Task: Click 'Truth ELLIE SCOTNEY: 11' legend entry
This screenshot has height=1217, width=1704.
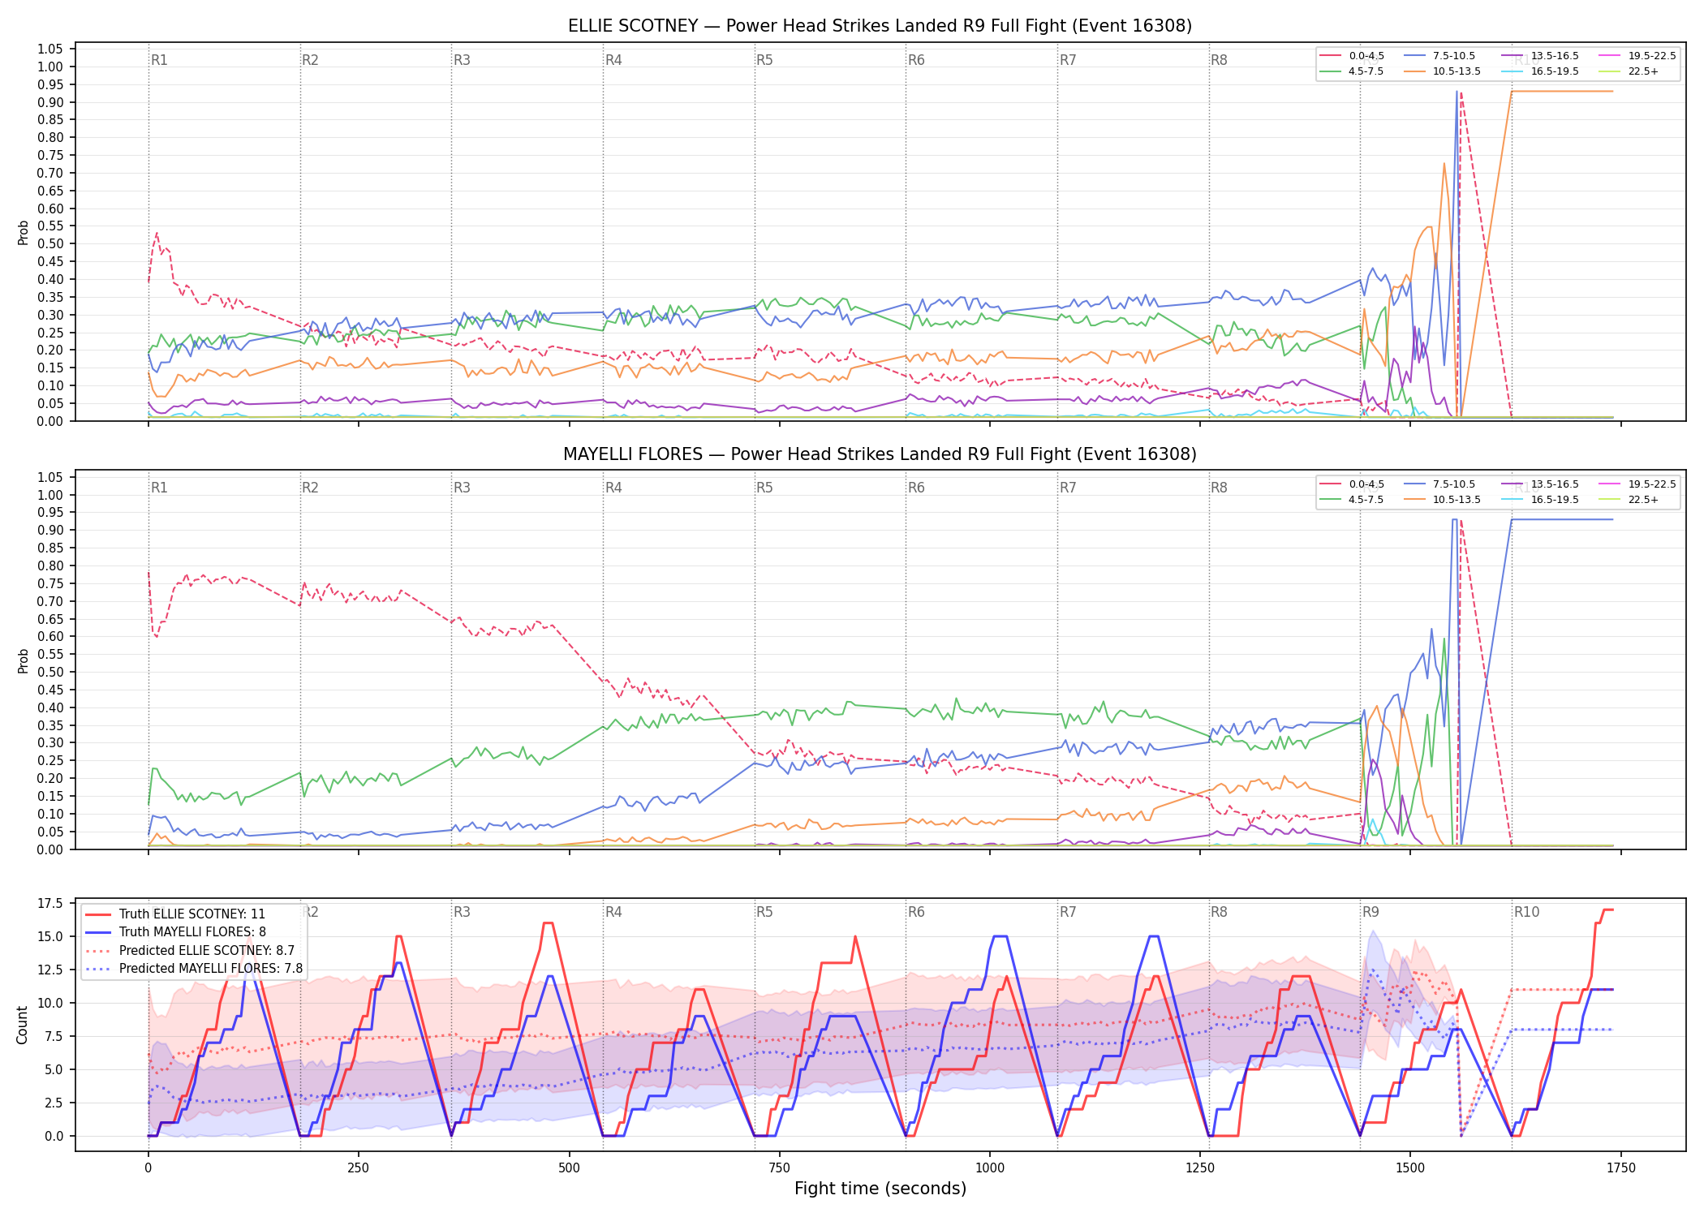Action: 175,914
